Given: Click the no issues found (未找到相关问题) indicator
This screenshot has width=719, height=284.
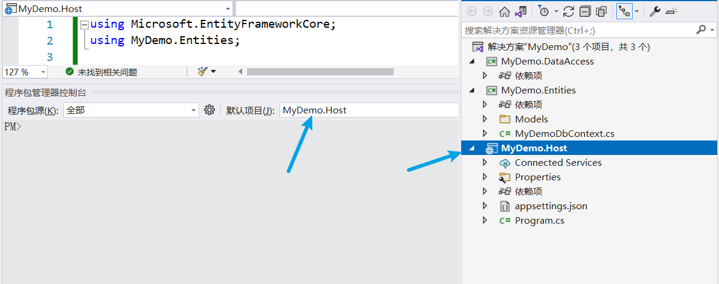Looking at the screenshot, I should point(101,72).
